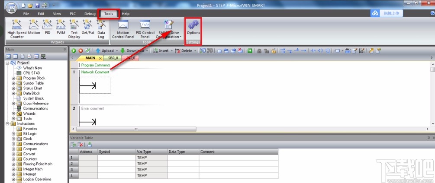The image size is (435, 183).
Task: Expand the Data Block tree node
Action: point(13,93)
